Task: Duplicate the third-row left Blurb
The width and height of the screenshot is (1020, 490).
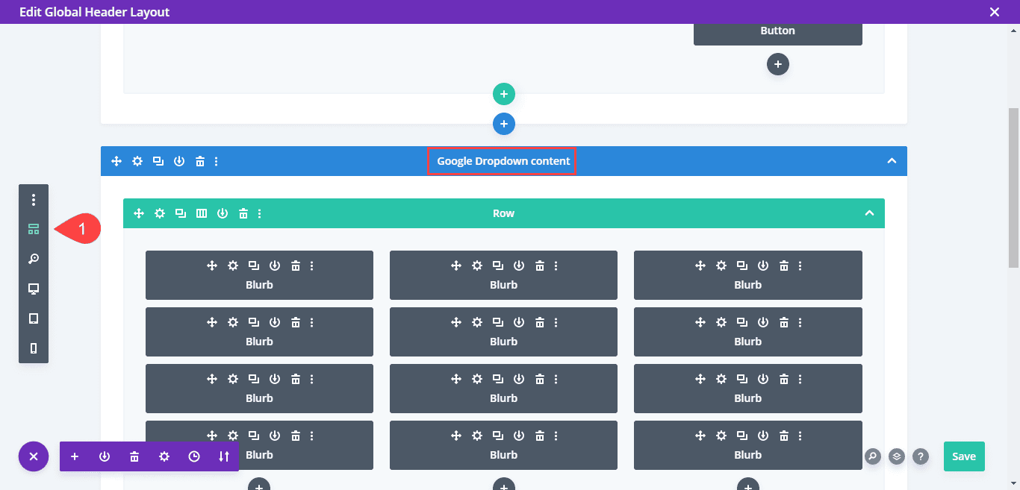Action: click(254, 379)
